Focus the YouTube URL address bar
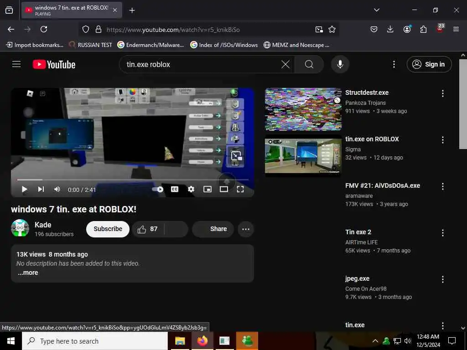467x350 pixels. point(208,30)
